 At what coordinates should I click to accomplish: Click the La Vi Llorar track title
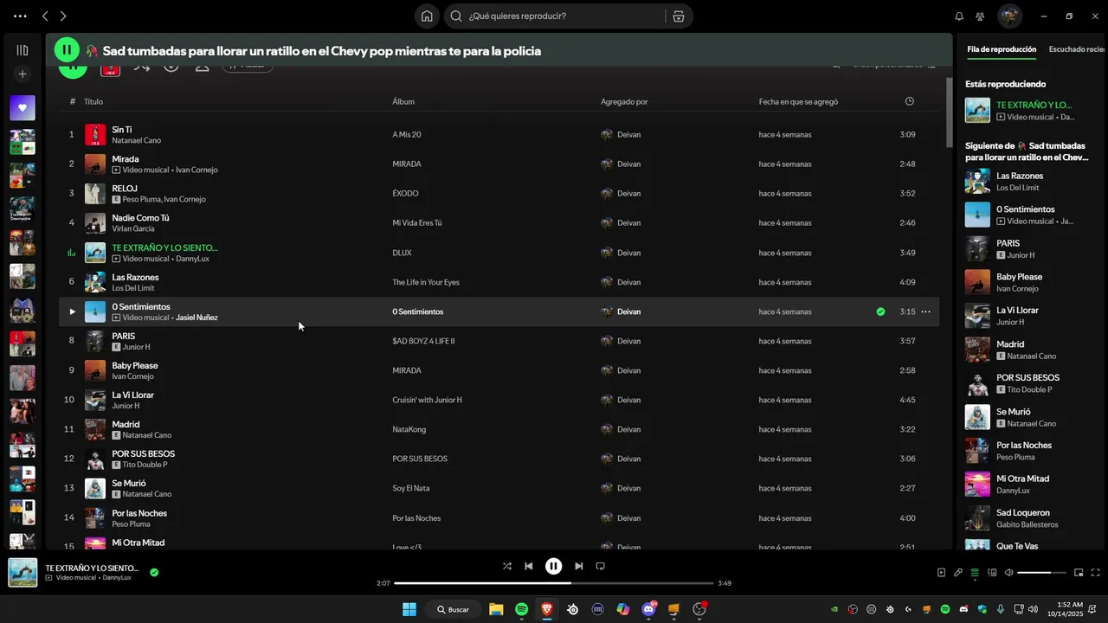(132, 395)
